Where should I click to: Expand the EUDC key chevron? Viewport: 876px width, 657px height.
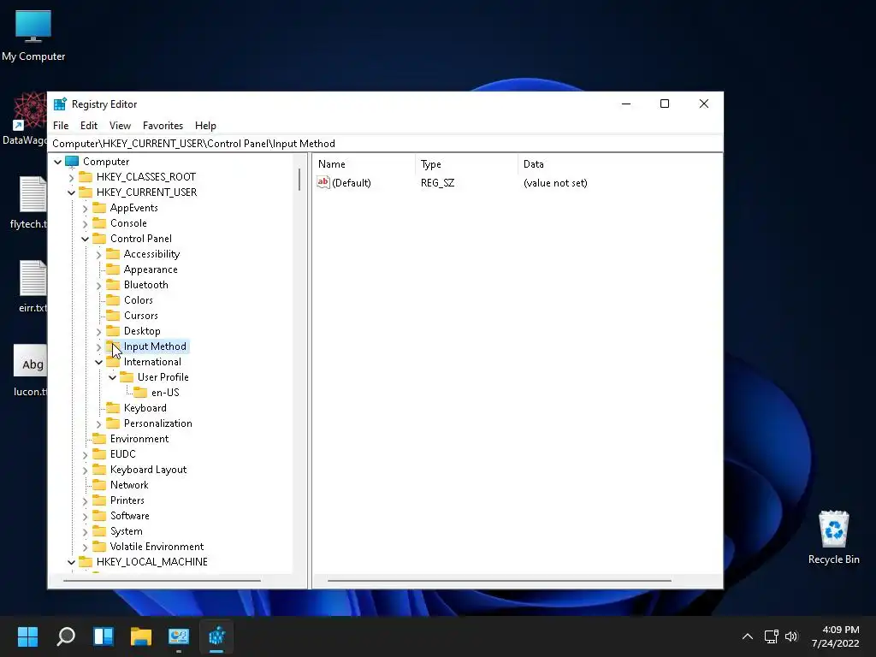coord(85,455)
